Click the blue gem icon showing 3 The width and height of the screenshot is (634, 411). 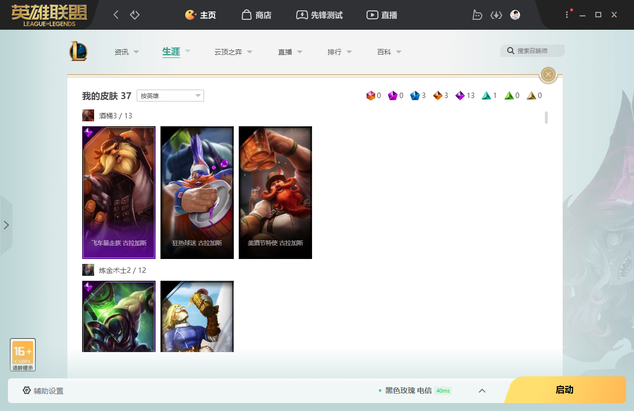point(415,96)
